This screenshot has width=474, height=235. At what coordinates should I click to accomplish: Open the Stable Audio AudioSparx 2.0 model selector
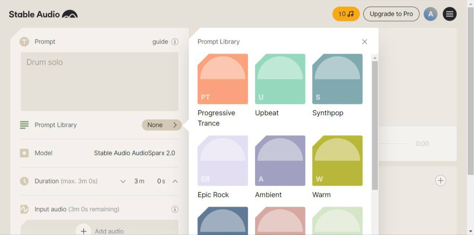(x=134, y=153)
